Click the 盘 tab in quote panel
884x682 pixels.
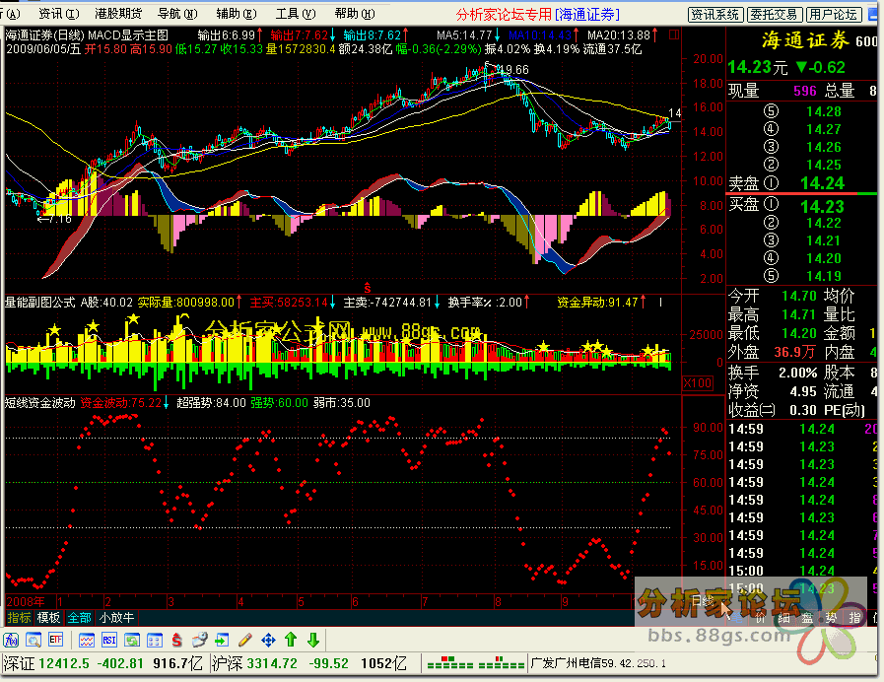click(807, 618)
